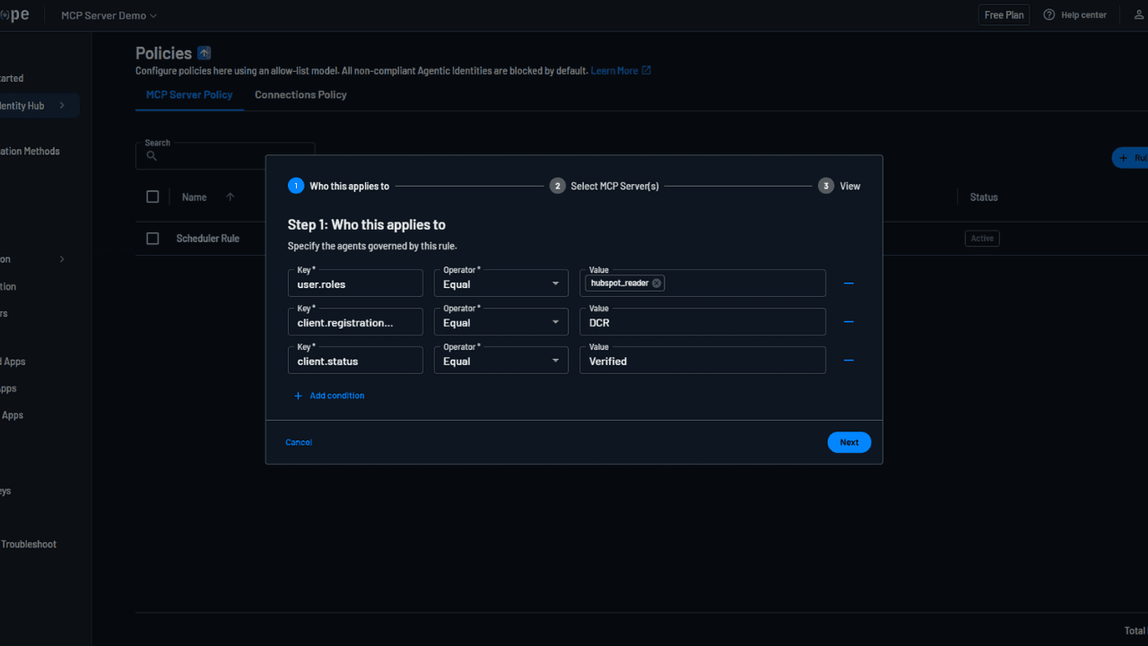Toggle the select-all checkbox in table header
The height and width of the screenshot is (646, 1148).
[152, 196]
